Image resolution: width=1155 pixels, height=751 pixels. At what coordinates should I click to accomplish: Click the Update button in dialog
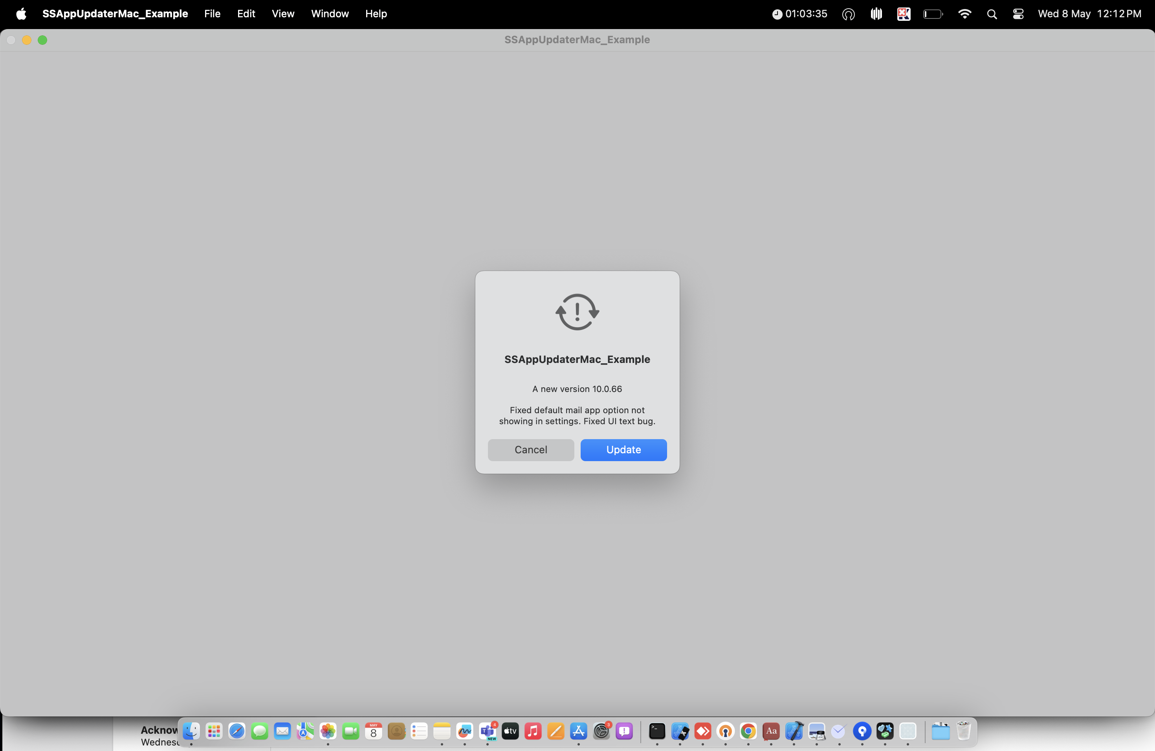(623, 450)
